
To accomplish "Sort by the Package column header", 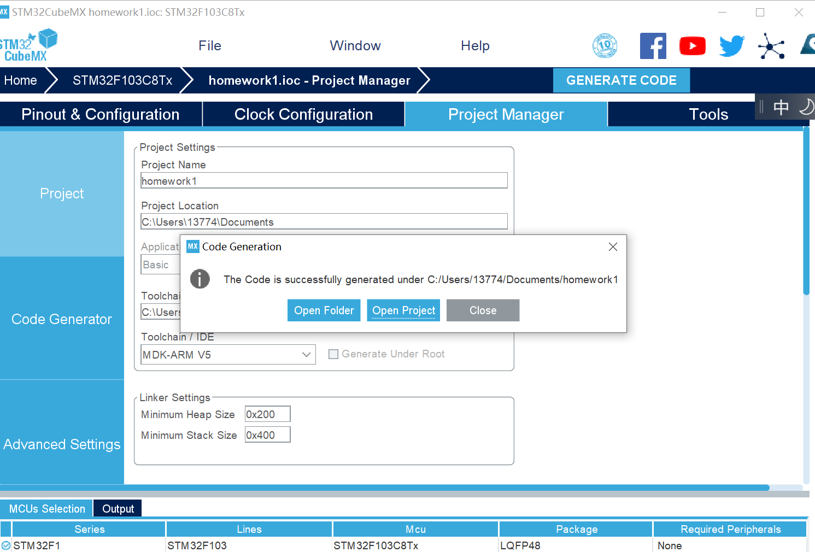I will [576, 529].
